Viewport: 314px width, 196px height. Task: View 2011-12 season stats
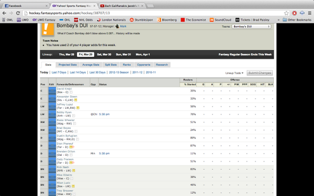tap(137, 73)
